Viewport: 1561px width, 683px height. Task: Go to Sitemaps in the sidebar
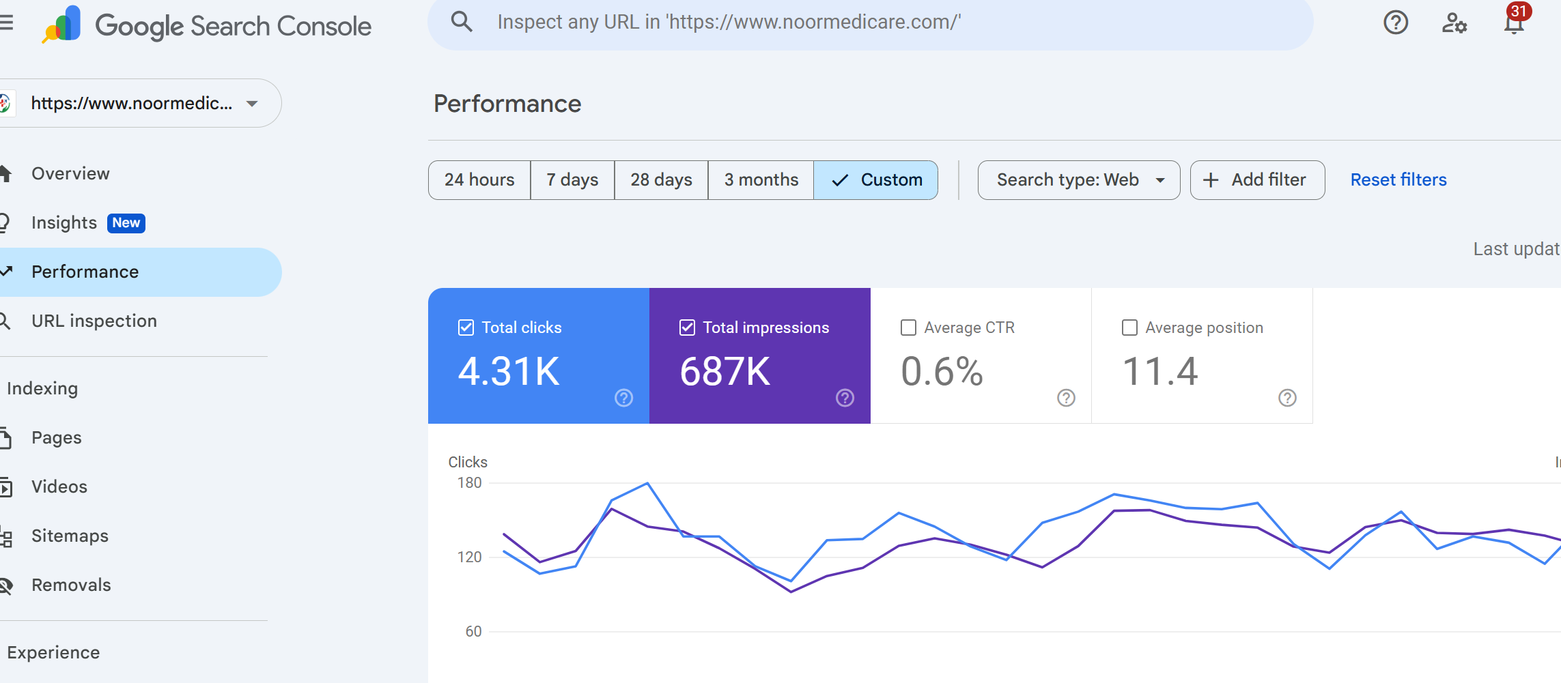(70, 536)
